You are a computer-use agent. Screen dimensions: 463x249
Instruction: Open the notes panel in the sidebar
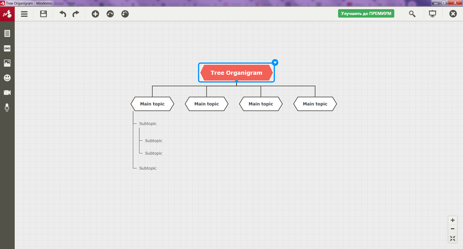point(7,34)
